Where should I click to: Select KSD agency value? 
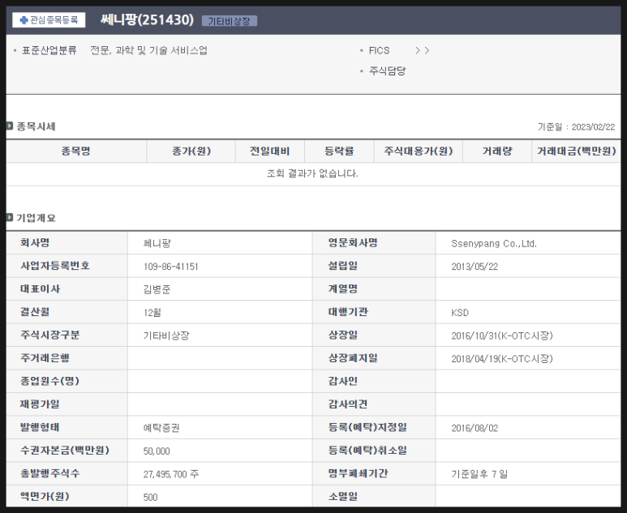[460, 313]
